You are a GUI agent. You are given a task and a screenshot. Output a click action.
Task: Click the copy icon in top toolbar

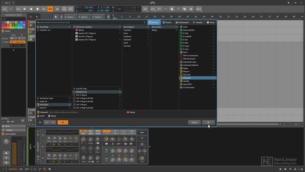pyautogui.click(x=172, y=9)
